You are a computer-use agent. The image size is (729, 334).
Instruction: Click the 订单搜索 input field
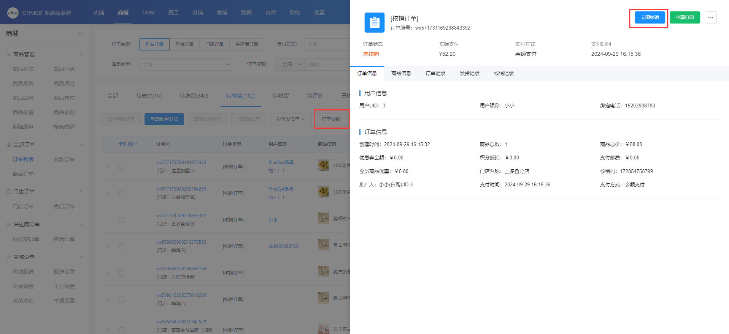tap(328, 65)
